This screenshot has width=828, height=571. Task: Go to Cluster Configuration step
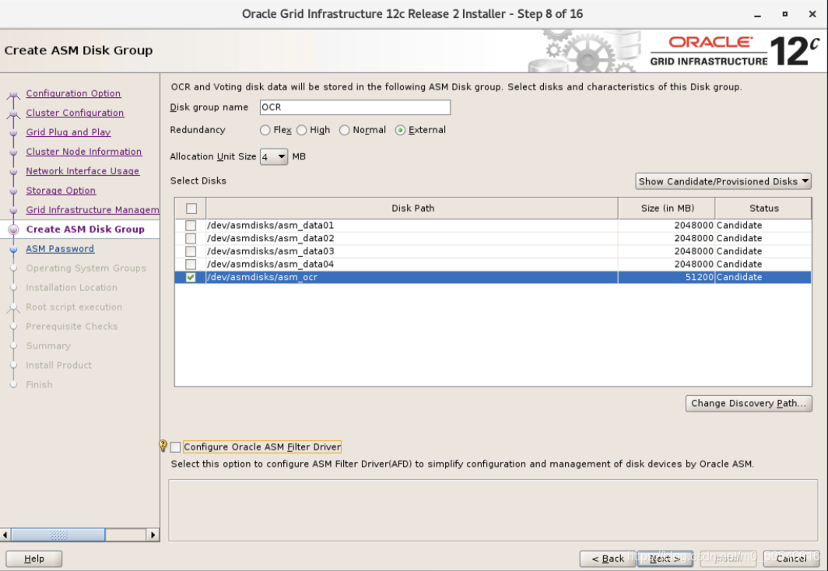(x=75, y=113)
